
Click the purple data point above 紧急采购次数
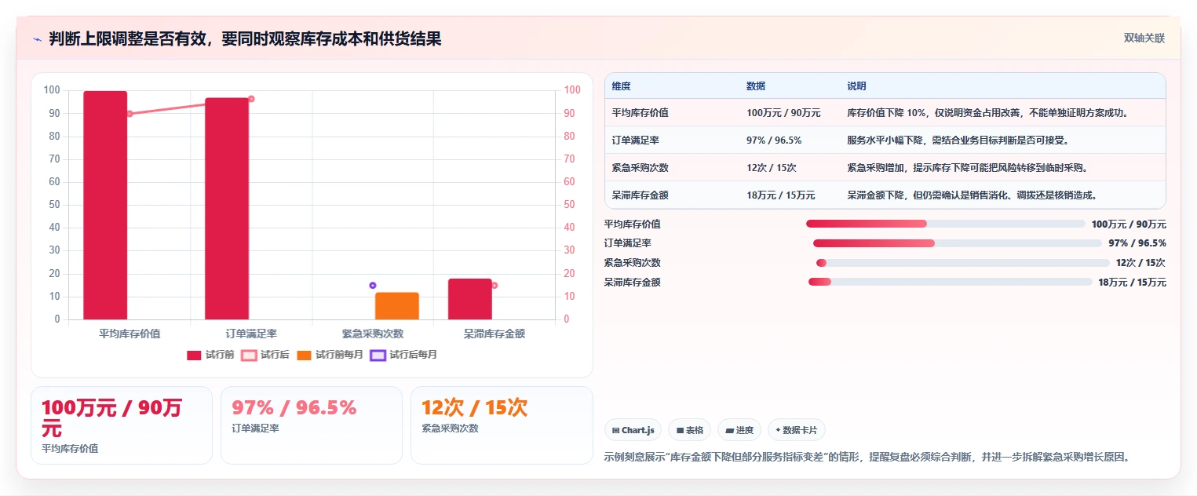pos(373,285)
